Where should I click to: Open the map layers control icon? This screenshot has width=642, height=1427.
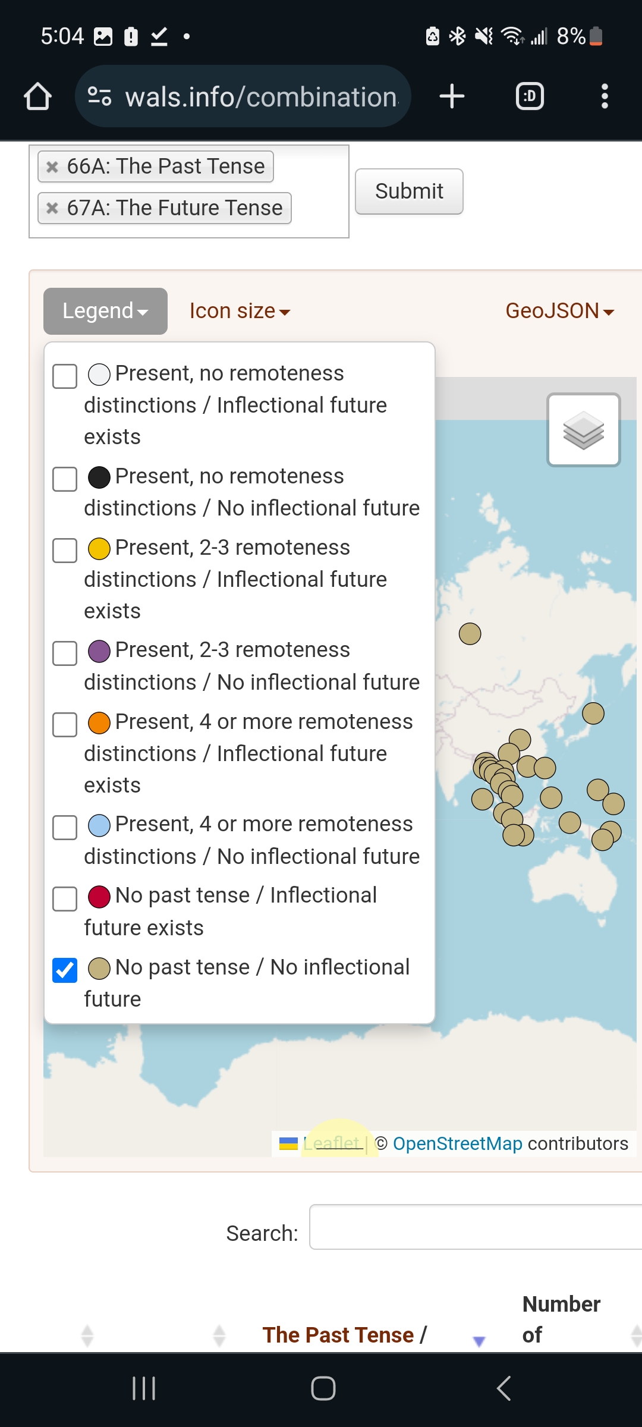[x=584, y=430]
